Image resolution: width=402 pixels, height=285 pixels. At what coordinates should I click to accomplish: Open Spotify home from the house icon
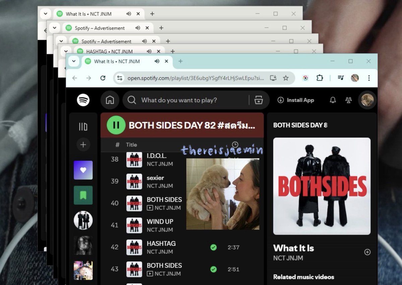point(110,100)
